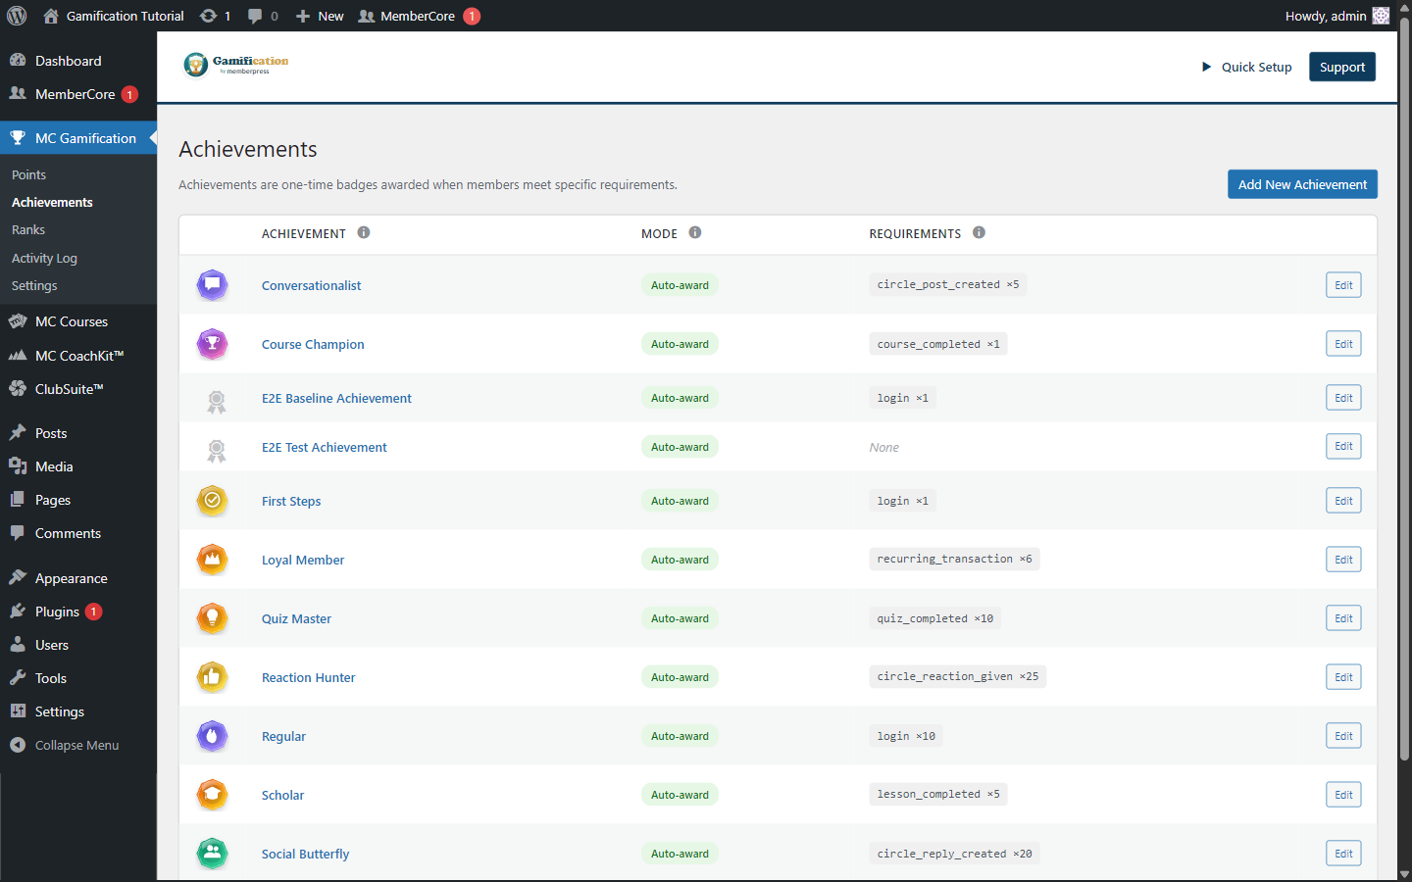Click the WordPress logo in the admin bar
The image size is (1412, 882).
coord(17,16)
